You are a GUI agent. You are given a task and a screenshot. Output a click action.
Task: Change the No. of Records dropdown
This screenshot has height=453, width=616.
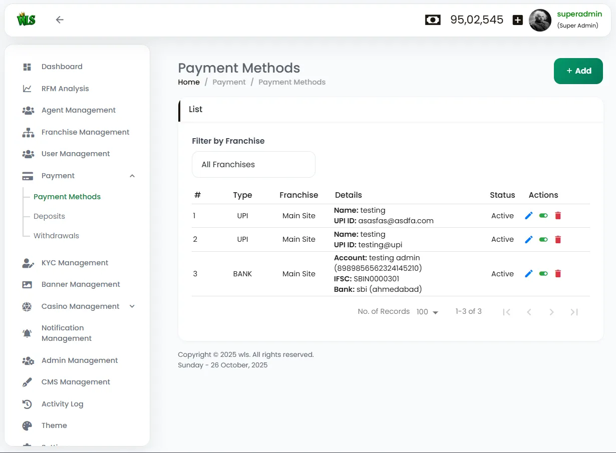(x=427, y=312)
